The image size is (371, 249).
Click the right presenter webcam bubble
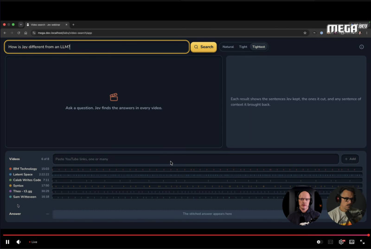coord(346,205)
